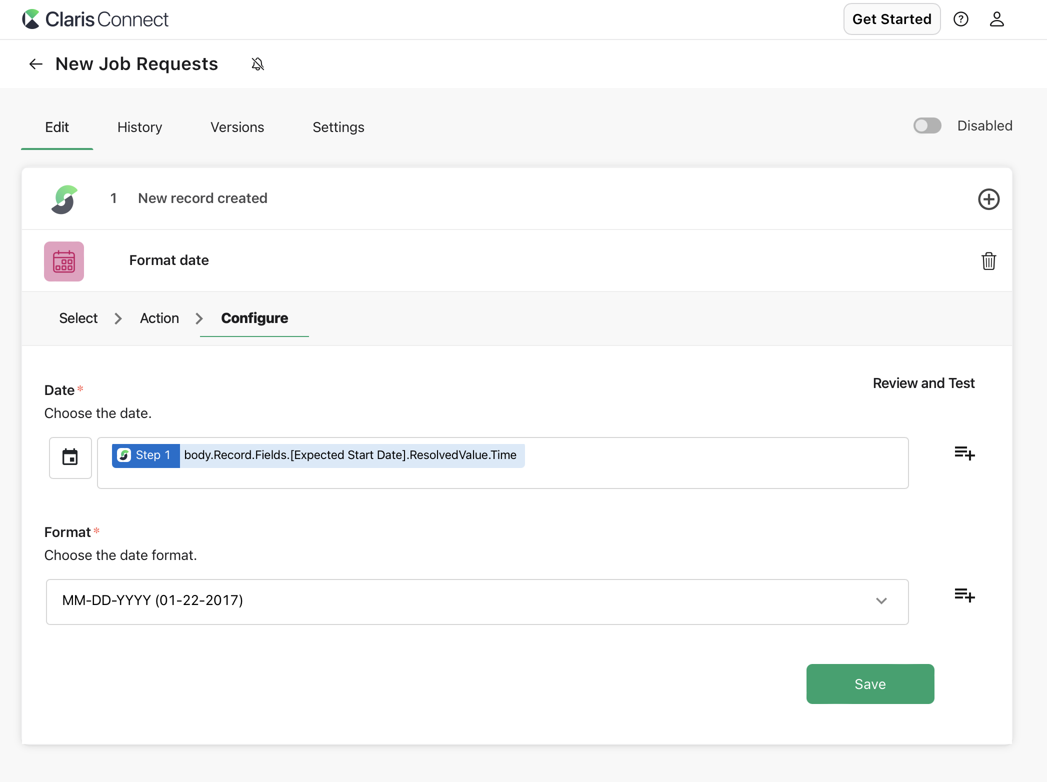This screenshot has width=1047, height=782.
Task: Click the insert-data icon beside Date field
Action: pyautogui.click(x=964, y=453)
